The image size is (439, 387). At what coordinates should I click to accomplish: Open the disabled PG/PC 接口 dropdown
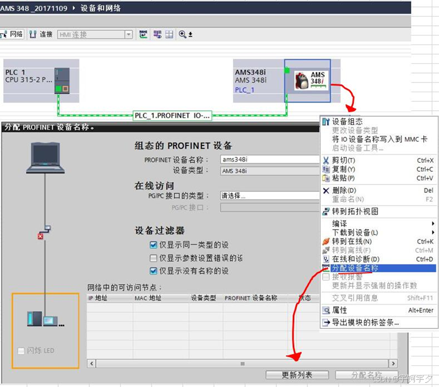[270, 207]
